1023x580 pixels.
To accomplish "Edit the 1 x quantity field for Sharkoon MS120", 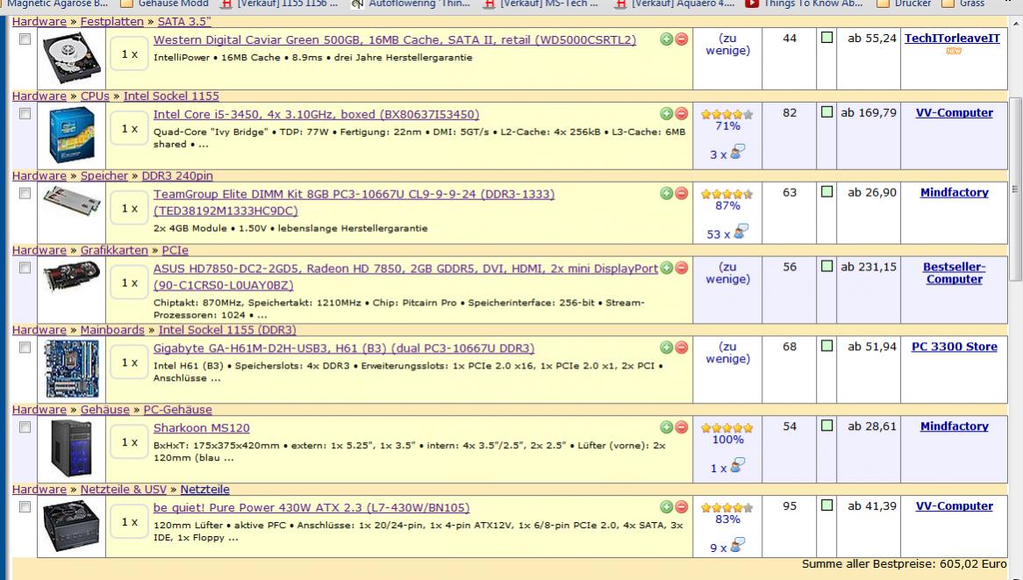I will (129, 442).
